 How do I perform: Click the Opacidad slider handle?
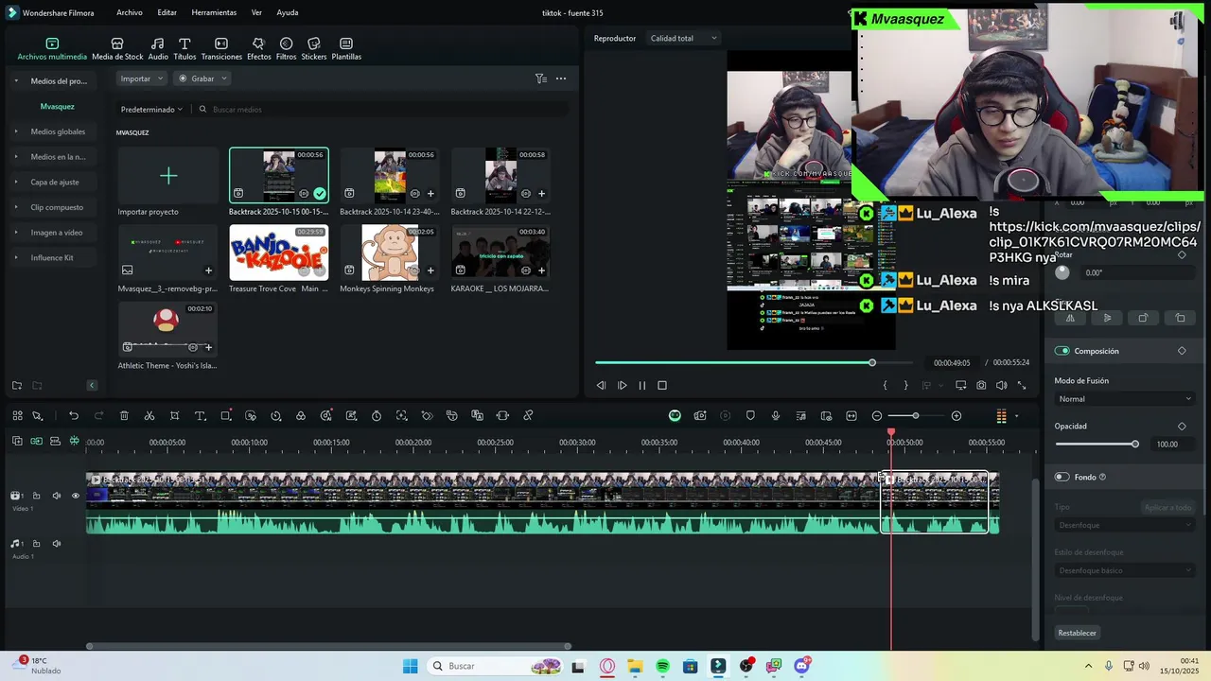(1135, 444)
